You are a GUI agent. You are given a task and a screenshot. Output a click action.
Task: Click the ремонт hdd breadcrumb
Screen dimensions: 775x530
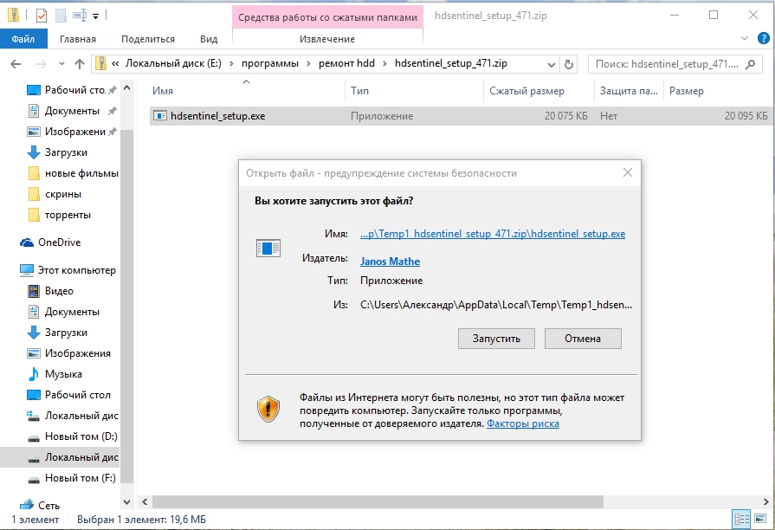click(x=346, y=63)
